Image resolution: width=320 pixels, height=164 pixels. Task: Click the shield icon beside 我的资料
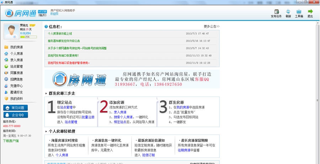pos(6,99)
